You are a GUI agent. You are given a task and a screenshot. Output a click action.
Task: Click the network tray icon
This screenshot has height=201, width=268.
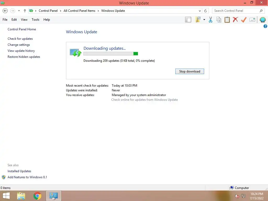pyautogui.click(x=243, y=196)
